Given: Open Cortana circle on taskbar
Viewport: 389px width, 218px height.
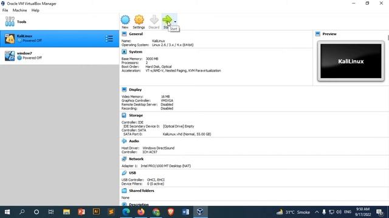Looking at the screenshot, I should coord(36,212).
